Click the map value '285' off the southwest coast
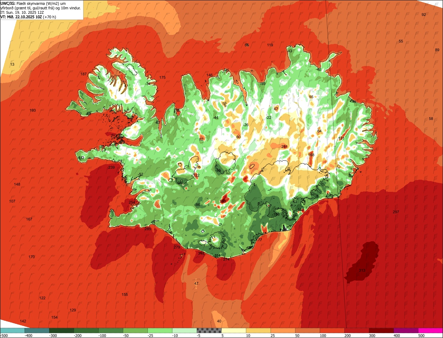443x338 pixels. (148, 229)
